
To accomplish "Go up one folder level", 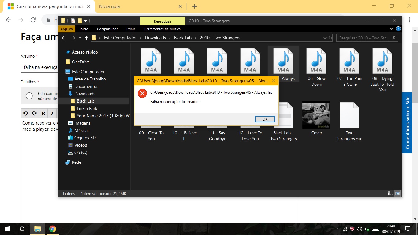I will tap(87, 38).
